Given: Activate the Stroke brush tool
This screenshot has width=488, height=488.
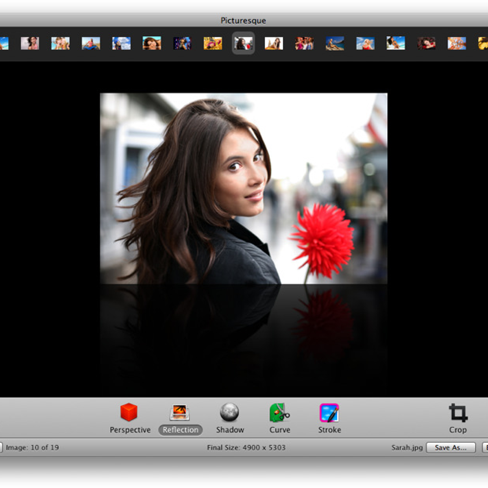Looking at the screenshot, I should click(x=329, y=412).
